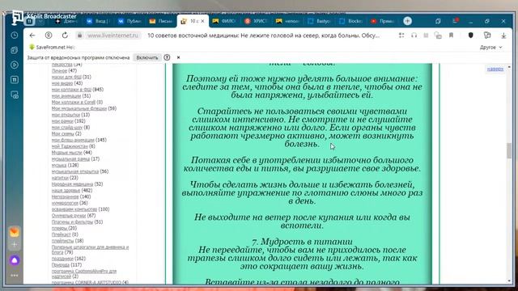
Task: Expand the Другое bookmarks dropdown
Action: tap(490, 47)
